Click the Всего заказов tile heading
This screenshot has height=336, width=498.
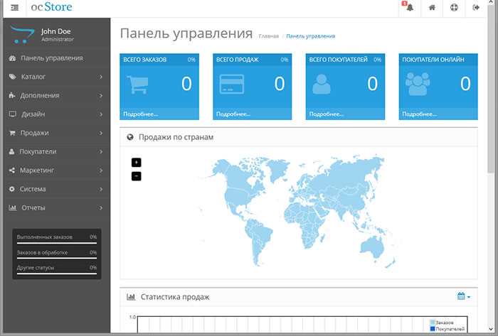click(145, 60)
